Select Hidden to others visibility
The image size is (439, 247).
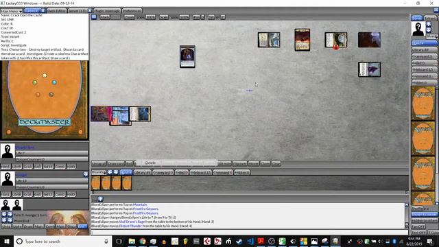tap(424, 220)
